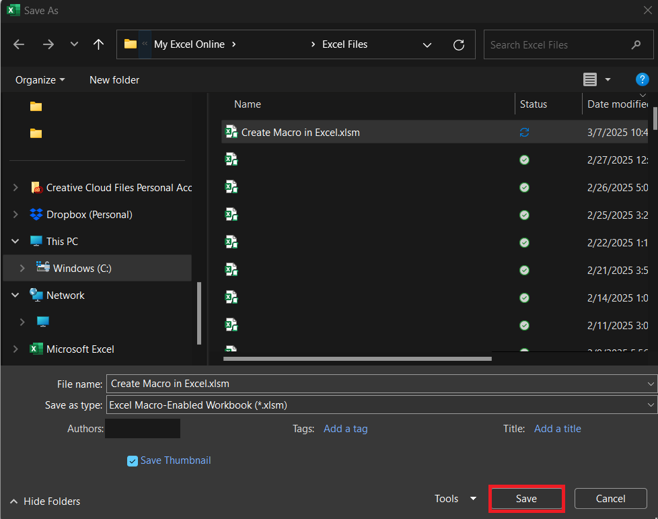Viewport: 658px width, 519px height.
Task: Sort by the Name column header
Action: click(x=247, y=104)
